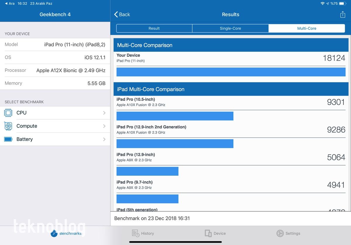The width and height of the screenshot is (351, 245).
Task: Open the Device tab icon
Action: pyautogui.click(x=208, y=233)
